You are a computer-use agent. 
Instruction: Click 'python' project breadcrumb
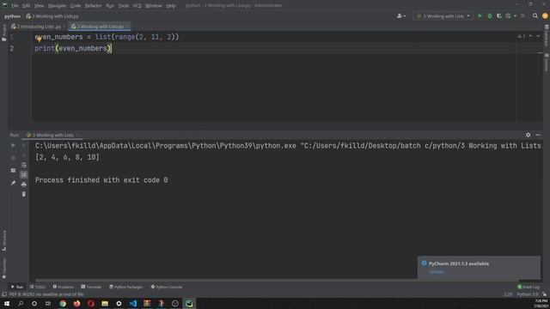(x=12, y=16)
